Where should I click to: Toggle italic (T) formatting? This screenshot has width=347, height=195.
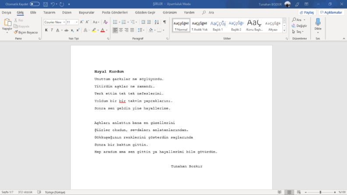point(52,30)
